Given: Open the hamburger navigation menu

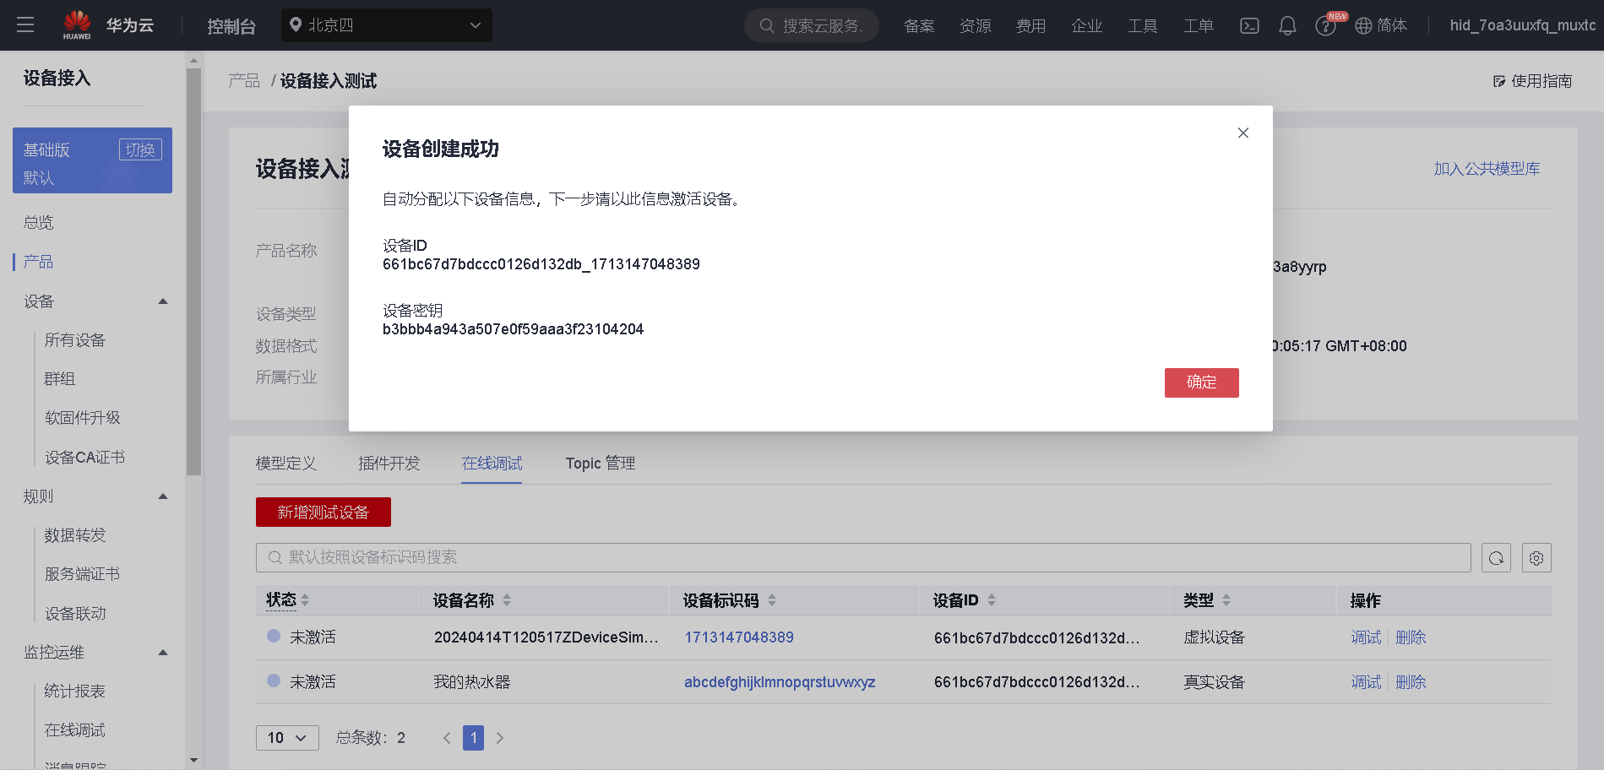Looking at the screenshot, I should (25, 25).
